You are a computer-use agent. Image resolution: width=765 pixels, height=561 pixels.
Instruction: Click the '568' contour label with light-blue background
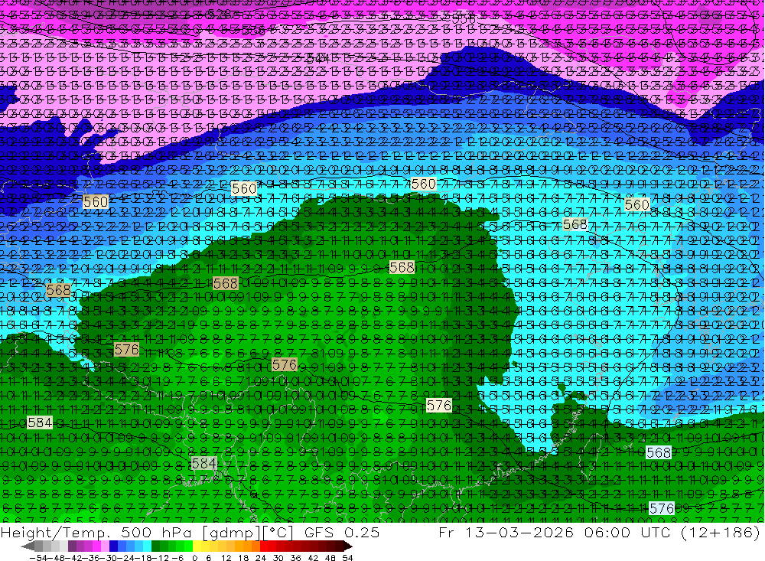click(x=659, y=452)
